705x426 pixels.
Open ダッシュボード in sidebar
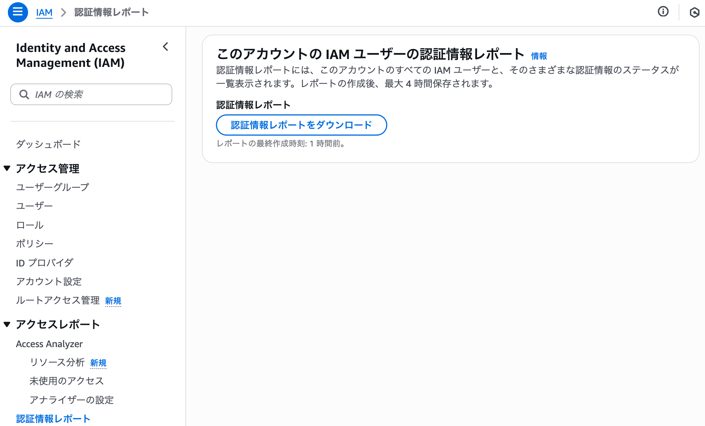(48, 144)
